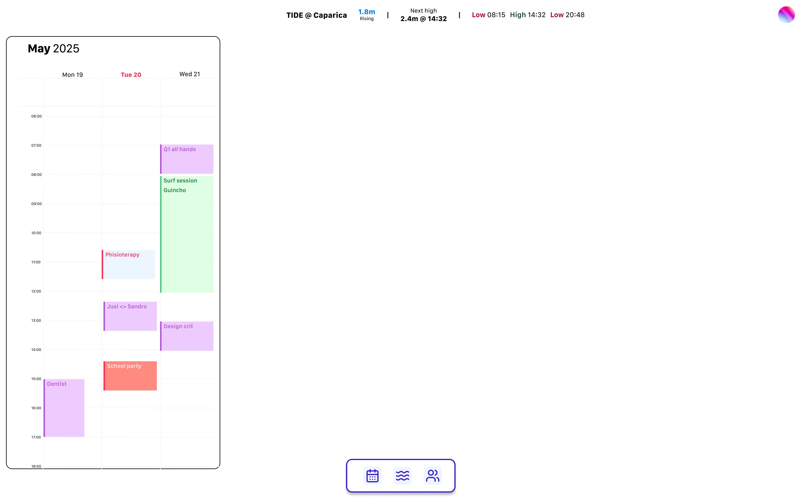
Task: Open Jusi <> Sandro meeting
Action: pyautogui.click(x=130, y=316)
